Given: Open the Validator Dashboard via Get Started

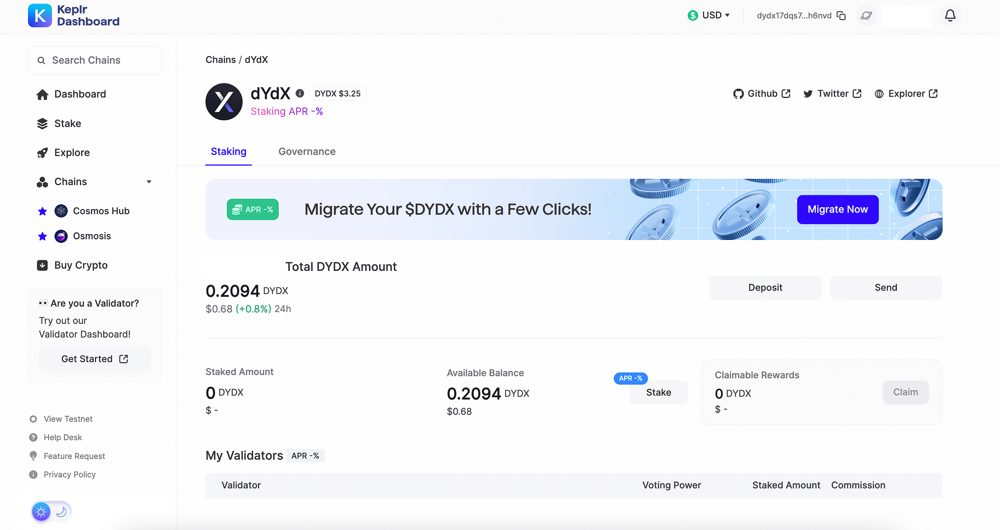Looking at the screenshot, I should pyautogui.click(x=94, y=359).
